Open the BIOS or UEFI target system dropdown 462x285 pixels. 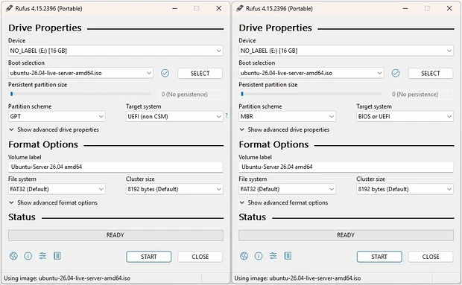(405, 117)
